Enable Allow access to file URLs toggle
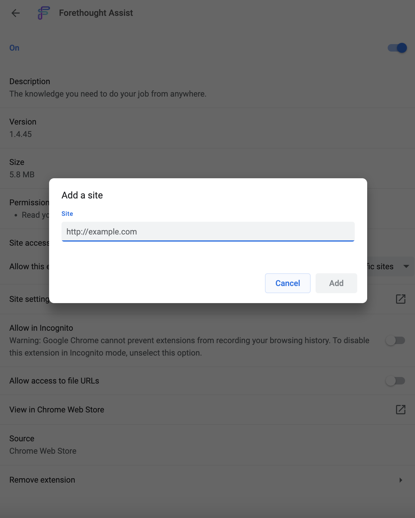 (x=395, y=381)
